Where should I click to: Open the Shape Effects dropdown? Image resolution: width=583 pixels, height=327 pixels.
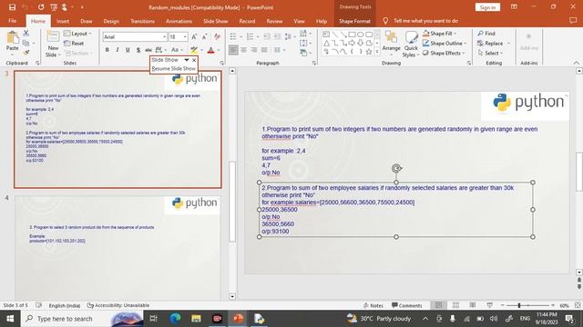[444, 53]
